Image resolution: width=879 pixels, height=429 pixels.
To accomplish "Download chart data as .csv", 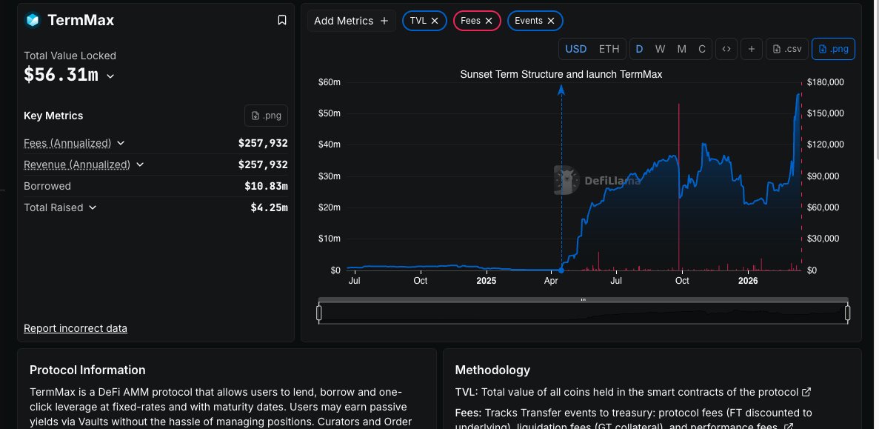I will (786, 49).
